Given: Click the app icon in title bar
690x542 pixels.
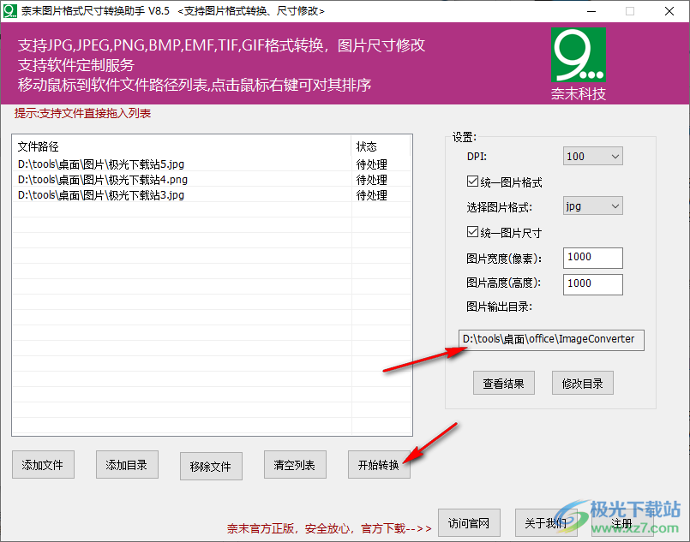Looking at the screenshot, I should 9,11.
